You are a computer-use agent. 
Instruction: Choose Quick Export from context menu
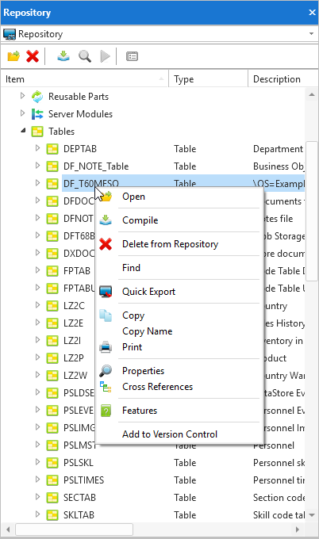148,292
